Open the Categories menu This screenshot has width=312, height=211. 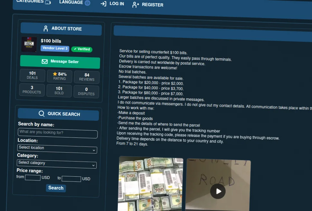pyautogui.click(x=33, y=2)
